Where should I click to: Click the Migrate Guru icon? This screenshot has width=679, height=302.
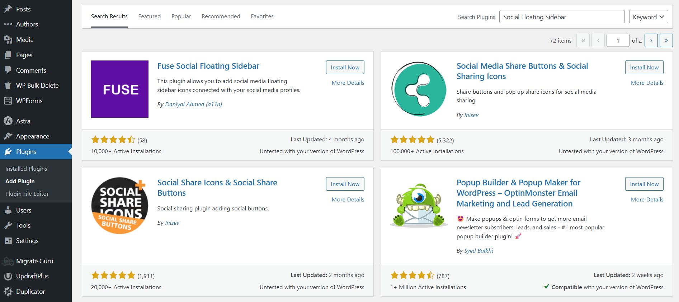point(8,261)
